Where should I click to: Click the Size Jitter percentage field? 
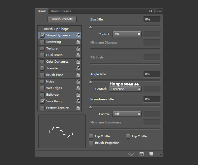[152, 19]
